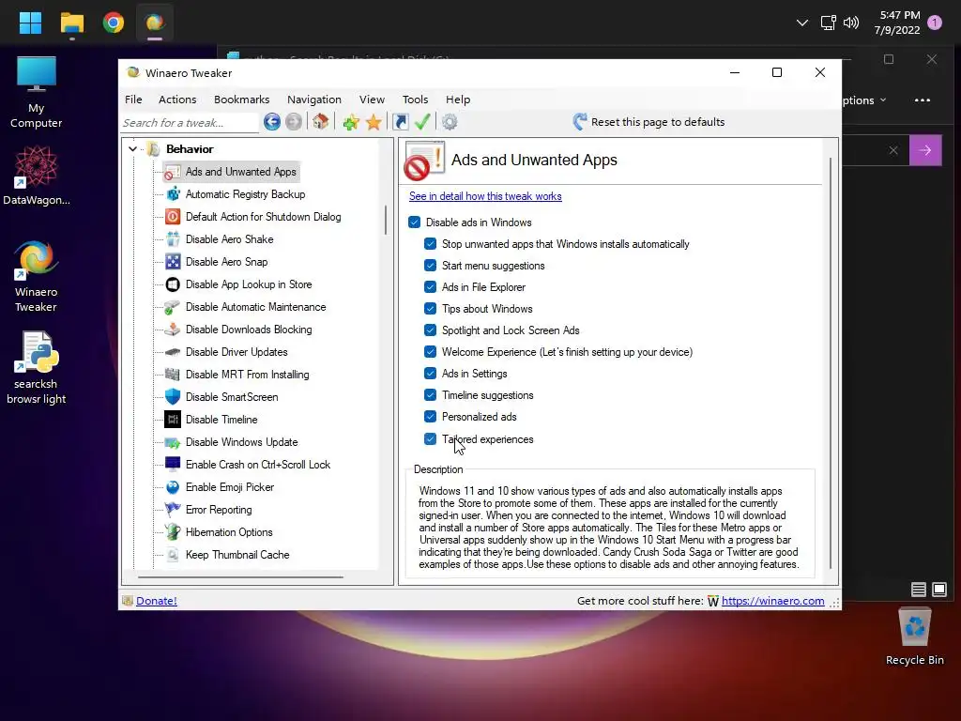
Task: Toggle Tailored experiences checkbox
Action: coord(430,439)
